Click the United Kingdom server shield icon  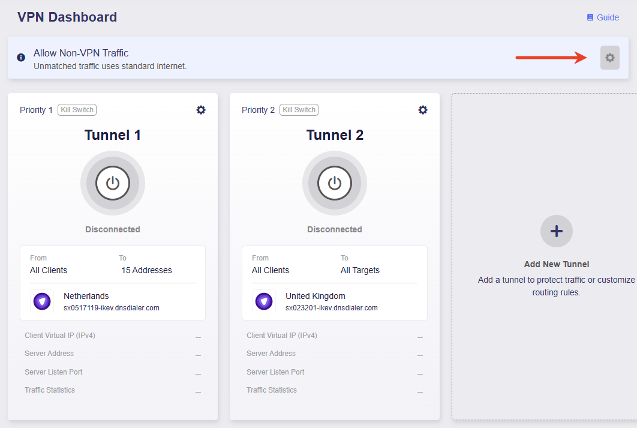264,301
